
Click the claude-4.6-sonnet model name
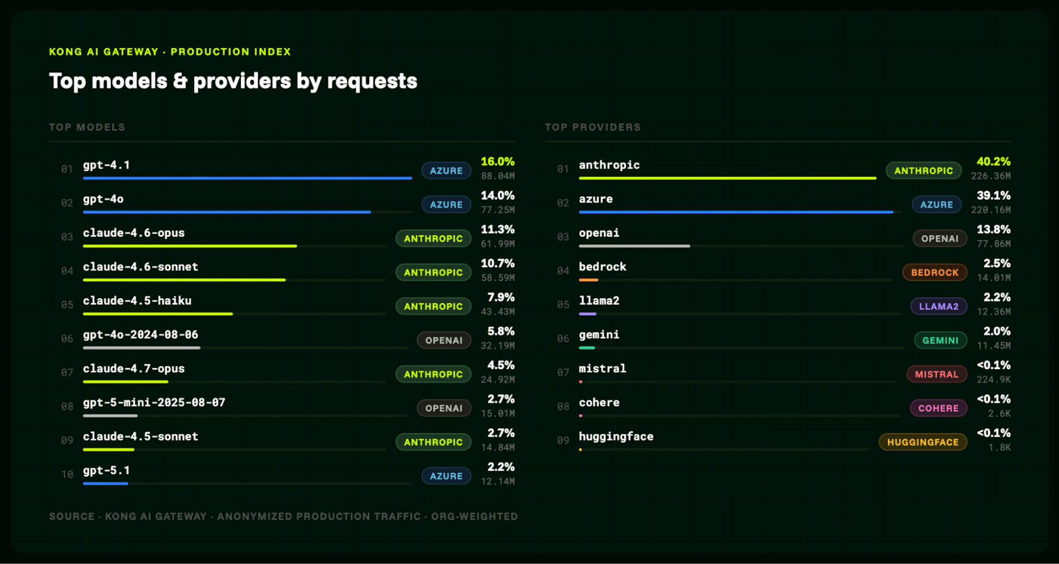click(141, 267)
